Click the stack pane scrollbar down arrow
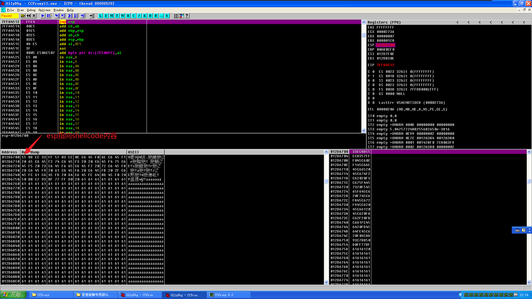The height and width of the screenshot is (299, 532). pos(529,282)
